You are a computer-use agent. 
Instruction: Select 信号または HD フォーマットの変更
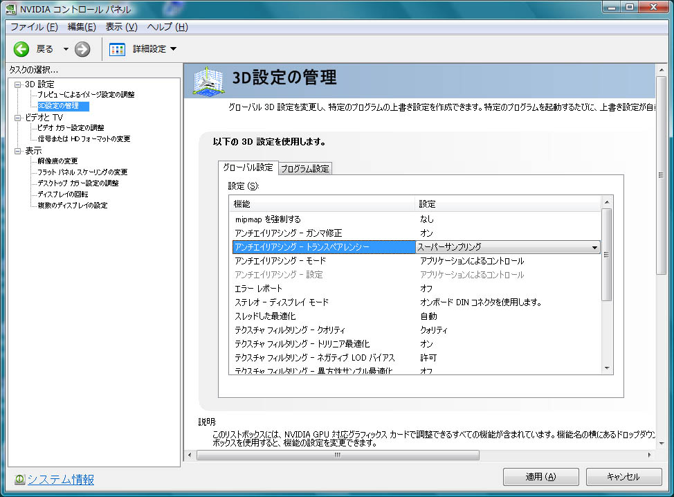84,139
